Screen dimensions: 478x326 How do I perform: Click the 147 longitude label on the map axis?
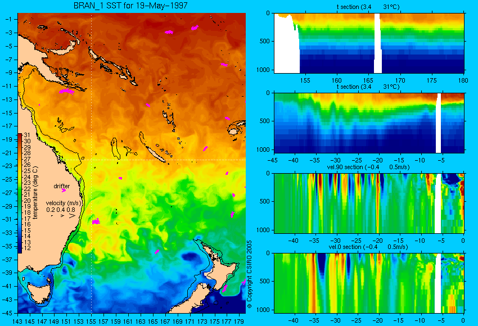click(x=42, y=321)
